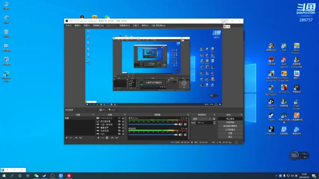Open the 桌面音频 audio settings gear
319x179 pixels.
[x=185, y=135]
